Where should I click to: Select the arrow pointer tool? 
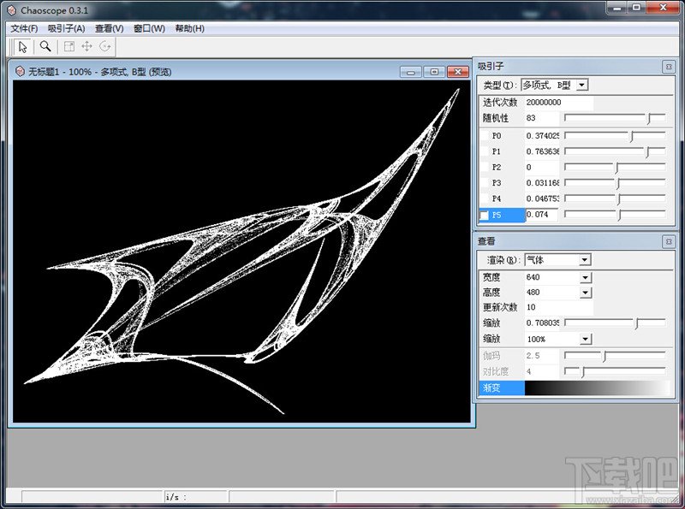coord(22,46)
